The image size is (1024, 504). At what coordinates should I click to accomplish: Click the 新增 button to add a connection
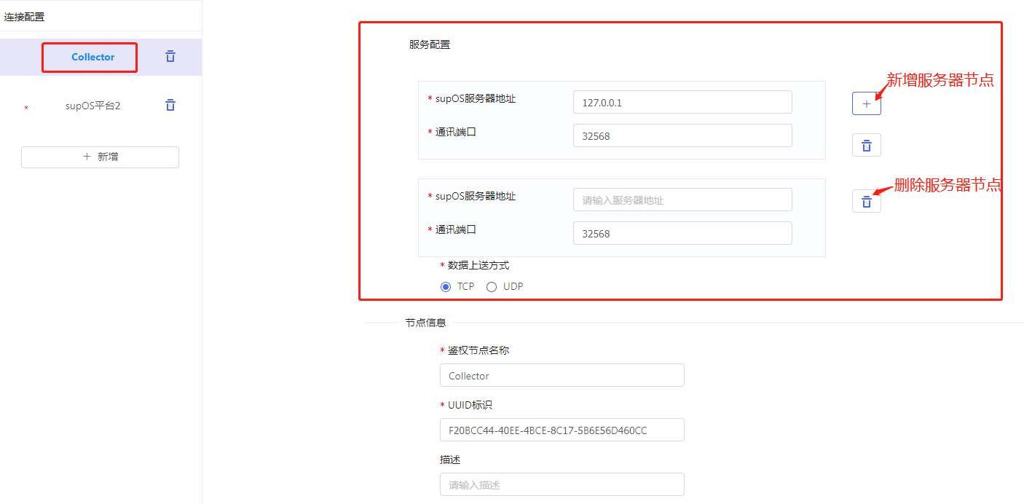[100, 157]
